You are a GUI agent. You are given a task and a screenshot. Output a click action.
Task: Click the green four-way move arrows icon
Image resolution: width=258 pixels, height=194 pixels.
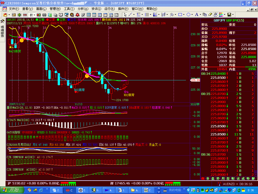coord(19,15)
